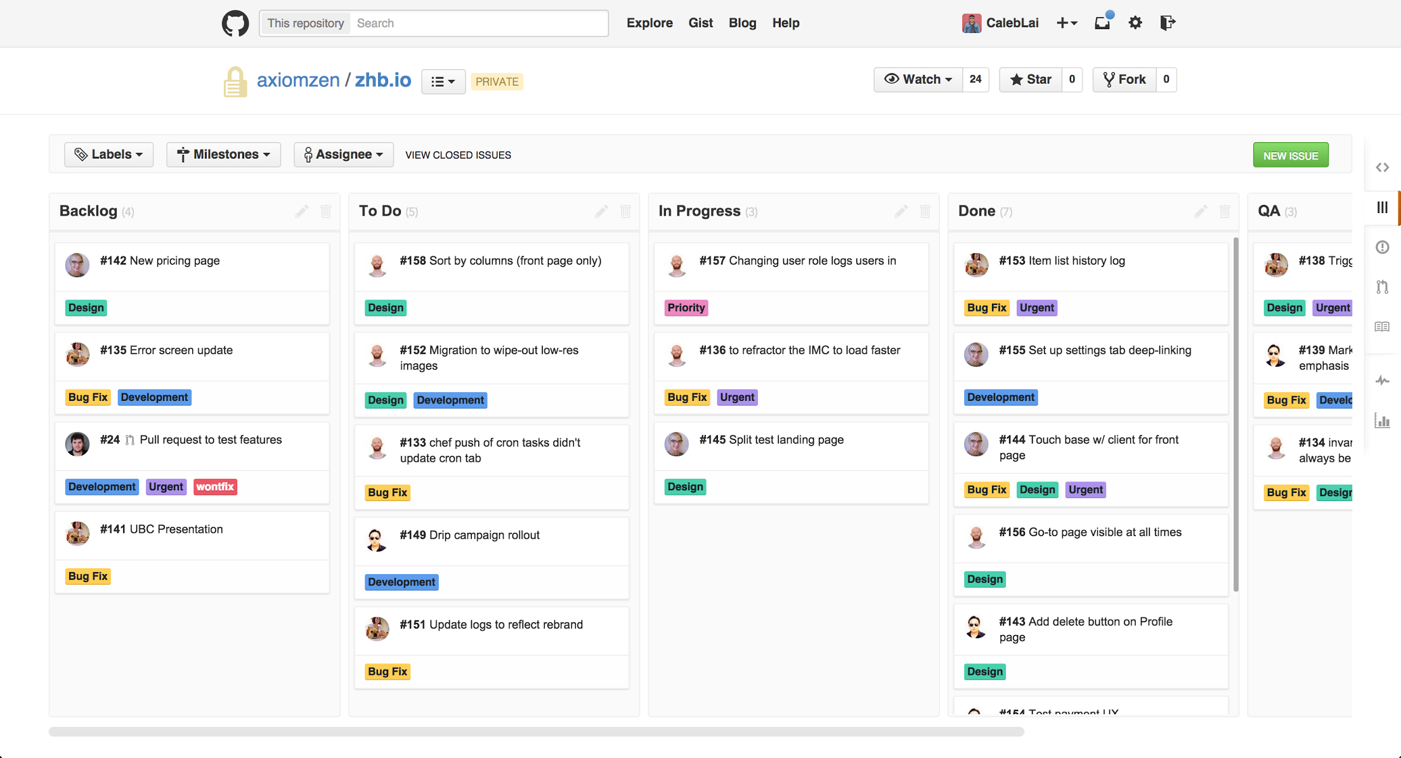Delete the To Do column via trash icon
This screenshot has width=1401, height=758.
(x=625, y=211)
